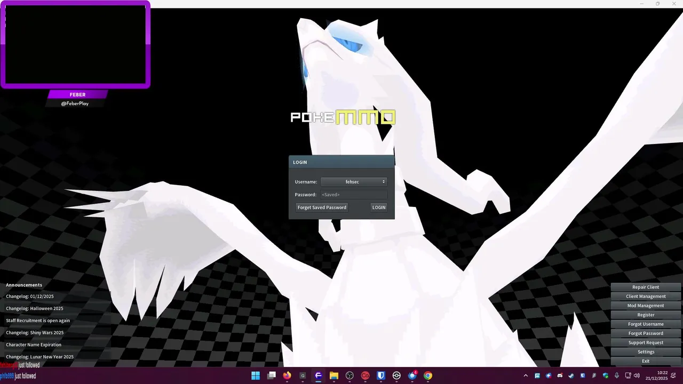Open Google Chrome from the taskbar

(x=428, y=375)
